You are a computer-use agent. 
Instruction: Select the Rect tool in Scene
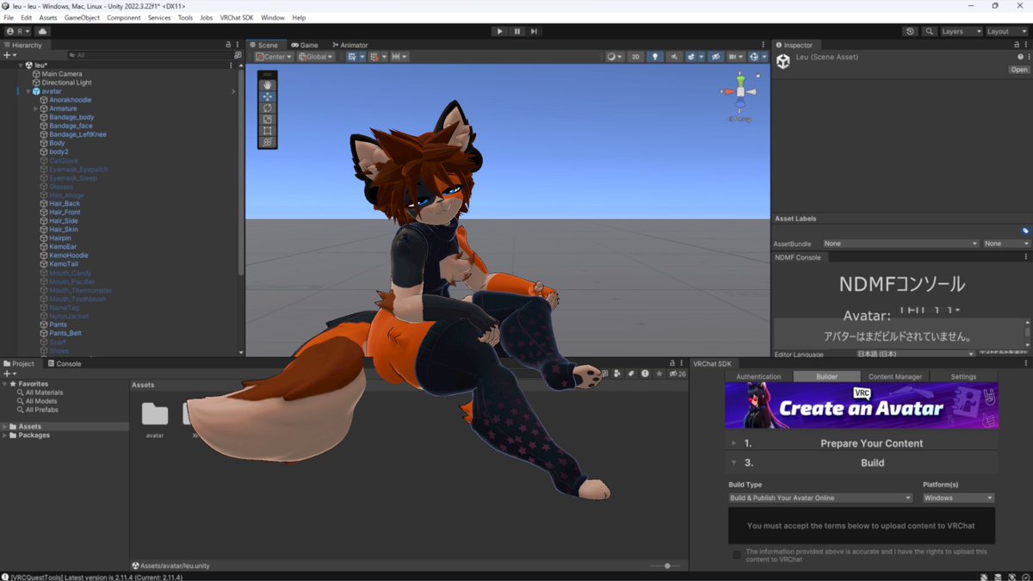click(268, 131)
